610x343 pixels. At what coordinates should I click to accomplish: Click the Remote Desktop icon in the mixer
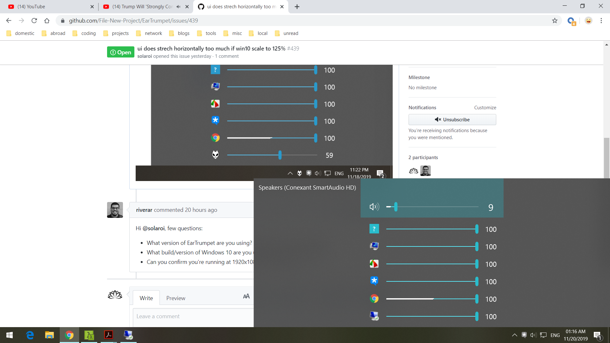pyautogui.click(x=374, y=316)
